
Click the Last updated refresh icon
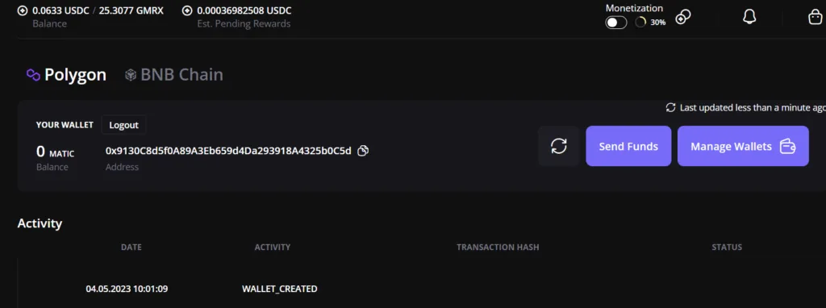coord(670,107)
